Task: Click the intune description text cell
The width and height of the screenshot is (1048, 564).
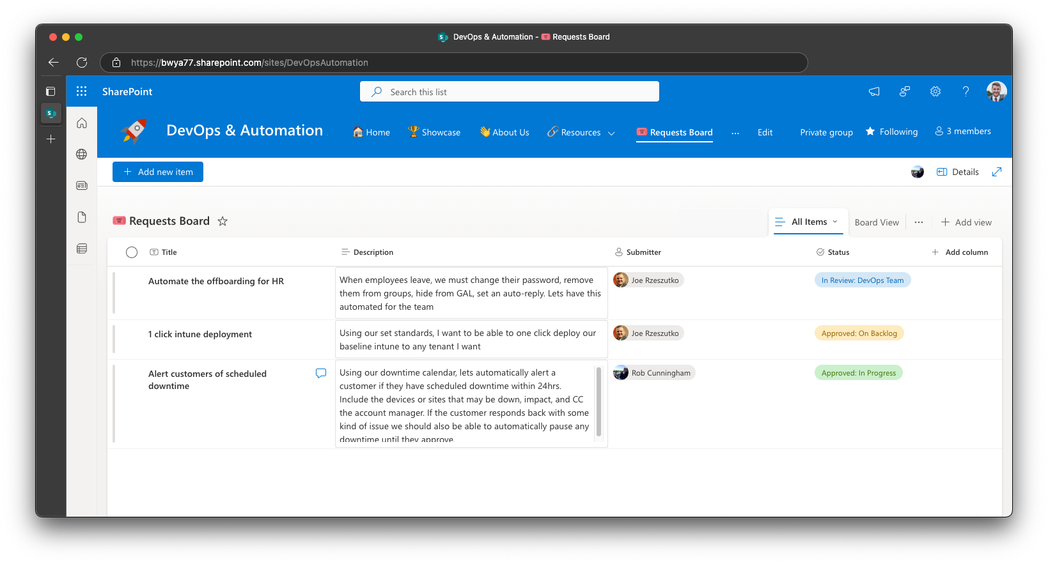Action: (x=471, y=340)
